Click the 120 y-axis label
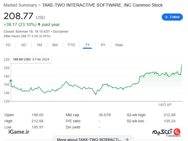The height and width of the screenshot is (141, 188). (x=6, y=101)
